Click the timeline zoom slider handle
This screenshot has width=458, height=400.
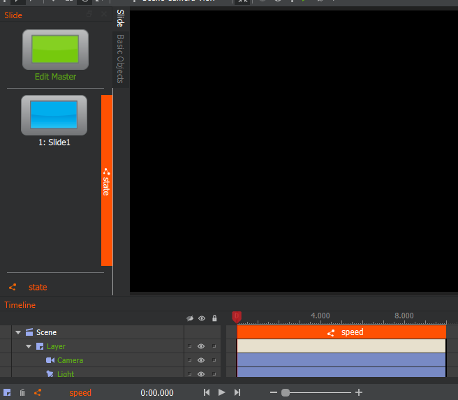pos(285,393)
